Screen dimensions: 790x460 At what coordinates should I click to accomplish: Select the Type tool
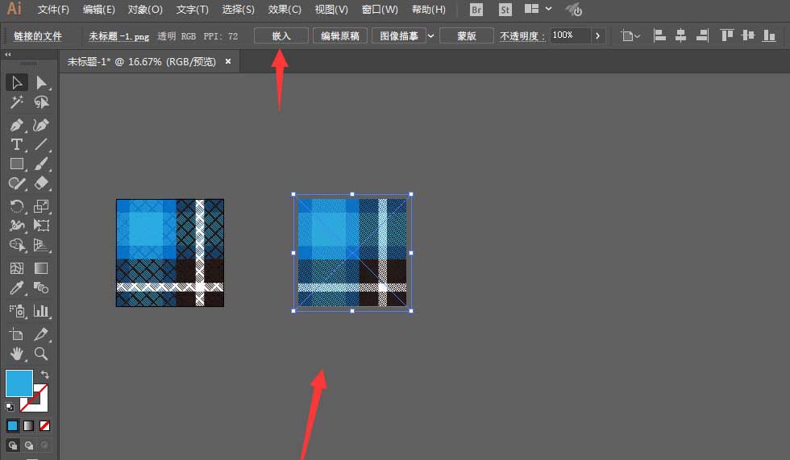coord(17,145)
